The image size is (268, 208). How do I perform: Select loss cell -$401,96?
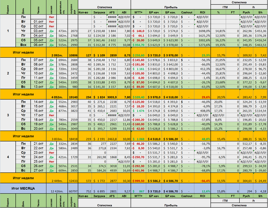(139, 171)
